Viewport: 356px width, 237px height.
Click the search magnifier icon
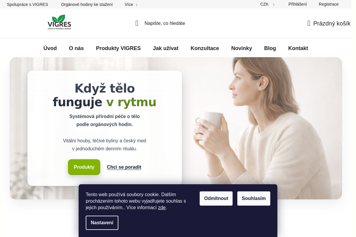tap(137, 23)
